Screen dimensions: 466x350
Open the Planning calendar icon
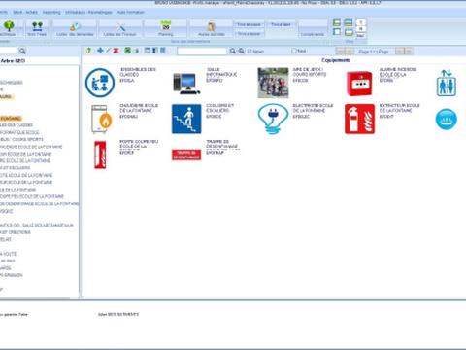coord(166,26)
